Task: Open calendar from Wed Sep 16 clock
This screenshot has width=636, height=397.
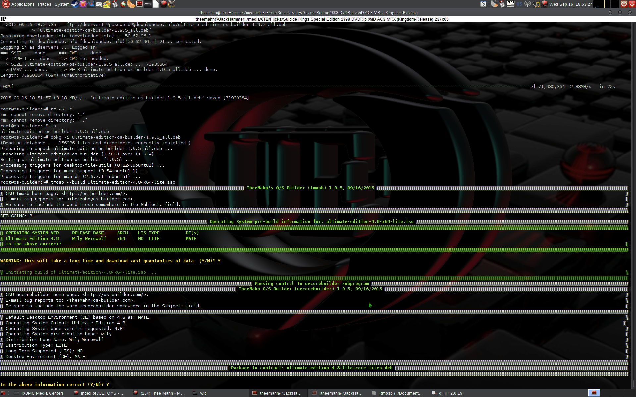Action: pyautogui.click(x=570, y=4)
